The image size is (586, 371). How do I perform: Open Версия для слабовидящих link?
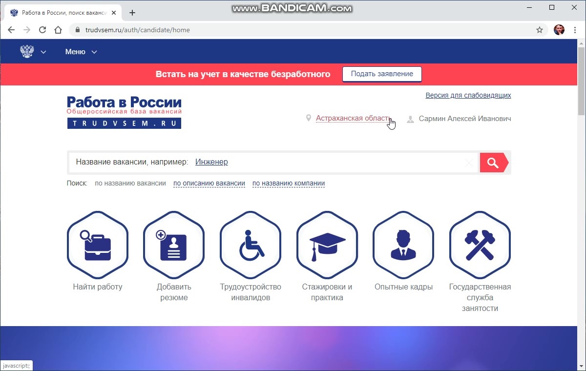468,95
